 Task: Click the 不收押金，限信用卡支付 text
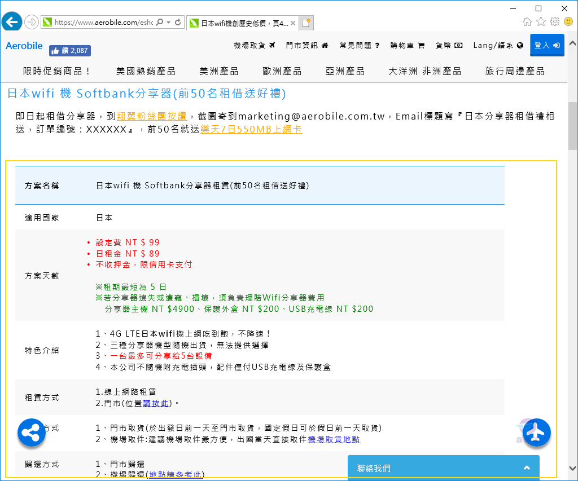click(x=144, y=264)
